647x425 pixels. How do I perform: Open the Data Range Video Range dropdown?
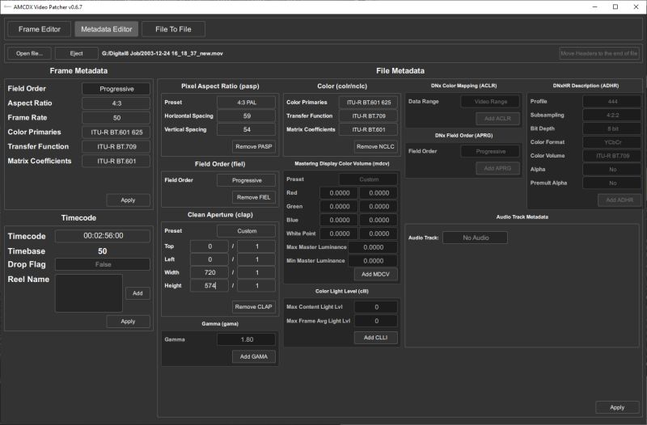tap(490, 102)
